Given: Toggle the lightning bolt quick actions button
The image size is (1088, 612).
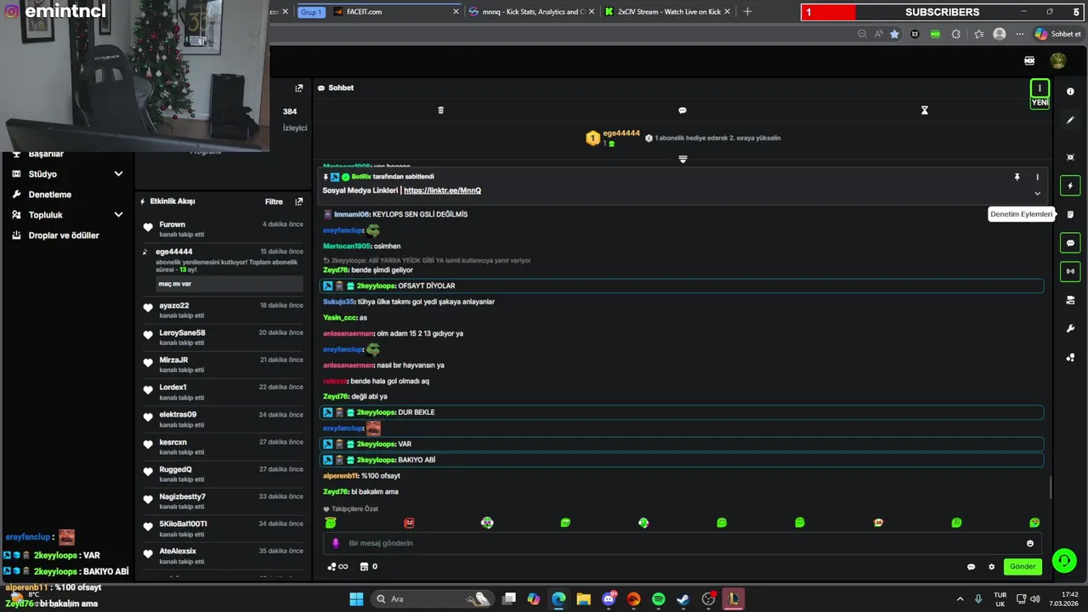Looking at the screenshot, I should coord(1070,186).
